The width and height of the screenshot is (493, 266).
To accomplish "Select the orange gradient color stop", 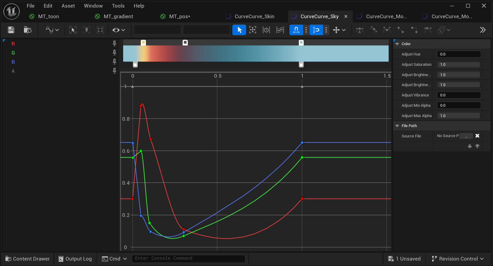I will point(144,42).
